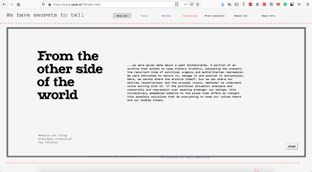The image size is (312, 172).
Task: Click the 'Try Firefox!' note text
Action: click(48, 142)
